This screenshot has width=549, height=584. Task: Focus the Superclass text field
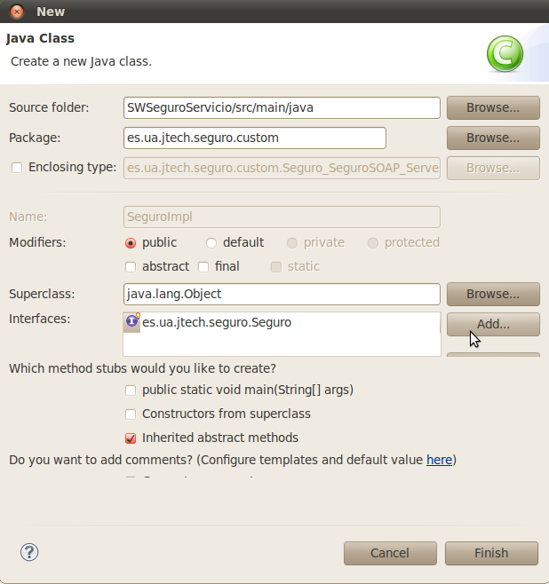tap(282, 295)
